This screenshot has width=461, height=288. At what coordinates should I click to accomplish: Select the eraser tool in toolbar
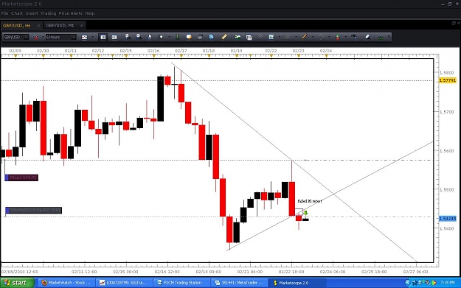pos(367,37)
